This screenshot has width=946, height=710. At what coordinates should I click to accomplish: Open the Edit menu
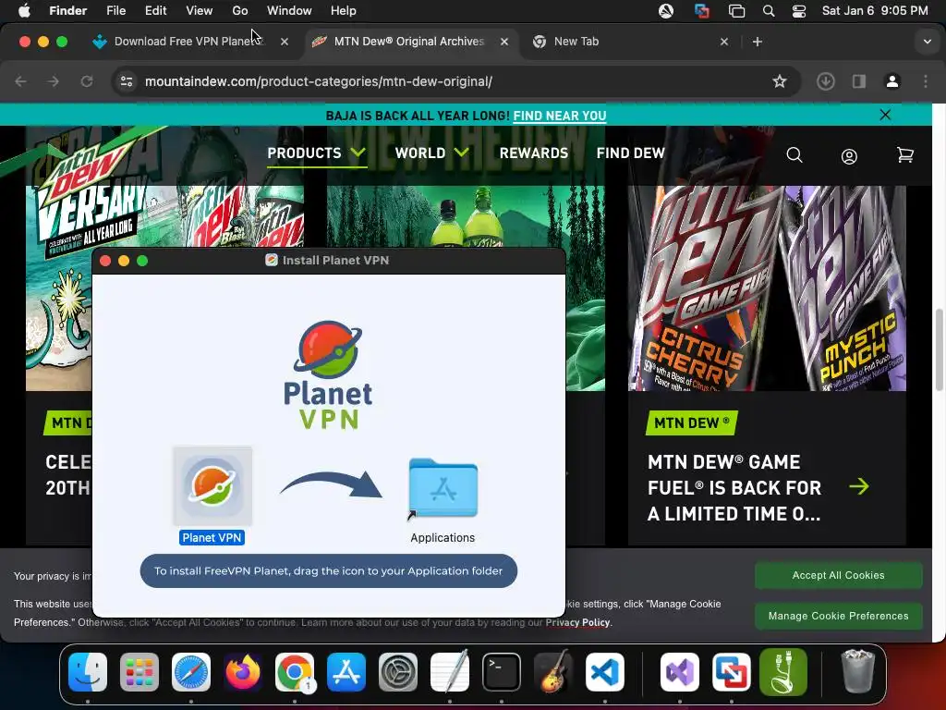coord(155,11)
